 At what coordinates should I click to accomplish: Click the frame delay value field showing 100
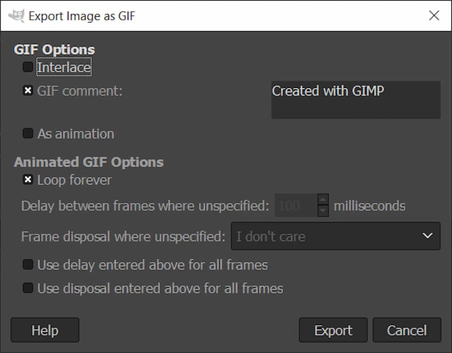tap(295, 206)
